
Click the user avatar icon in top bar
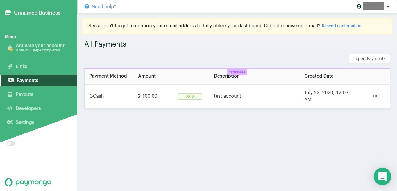[359, 6]
